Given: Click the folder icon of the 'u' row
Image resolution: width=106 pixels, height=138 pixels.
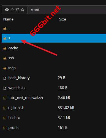Looking at the screenshot, I should tap(5, 38).
